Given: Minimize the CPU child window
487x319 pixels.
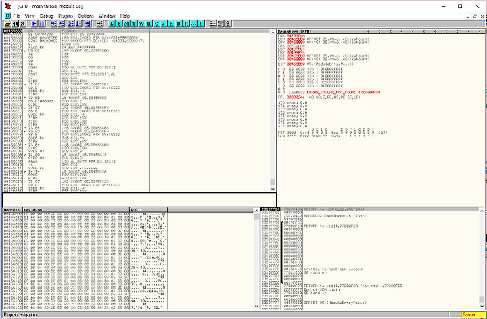Looking at the screenshot, I should point(467,16).
